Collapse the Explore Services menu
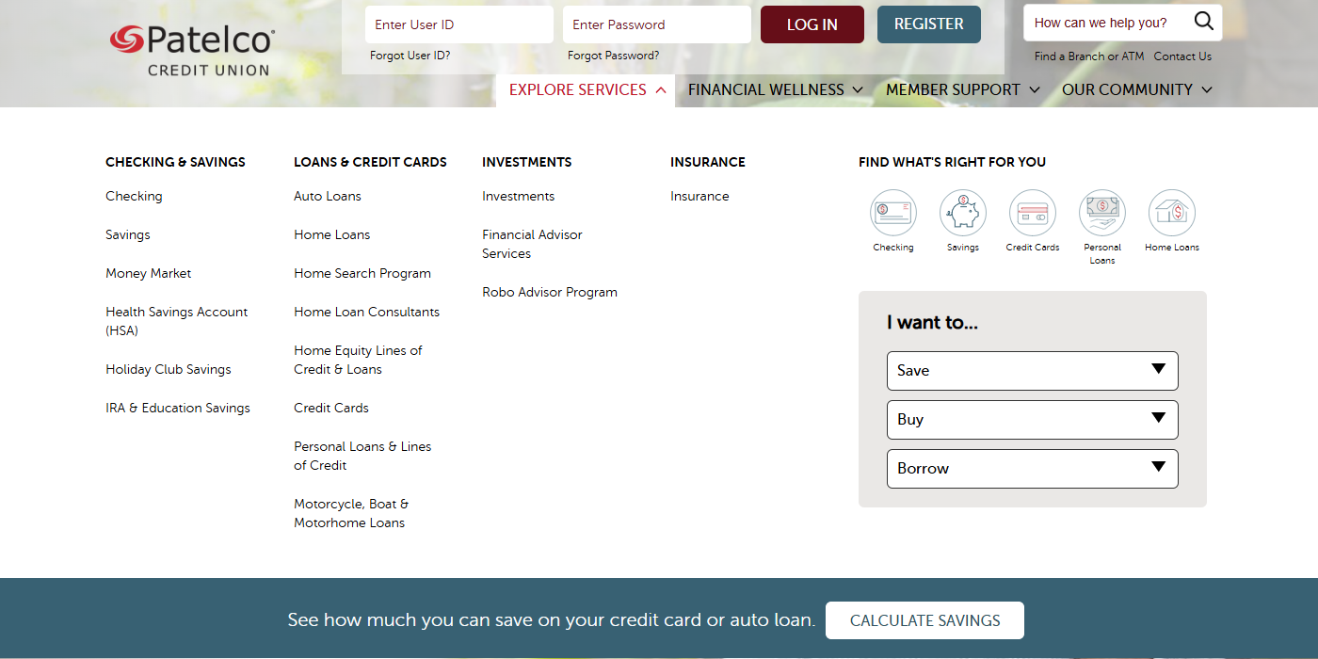This screenshot has height=659, width=1318. coord(587,90)
